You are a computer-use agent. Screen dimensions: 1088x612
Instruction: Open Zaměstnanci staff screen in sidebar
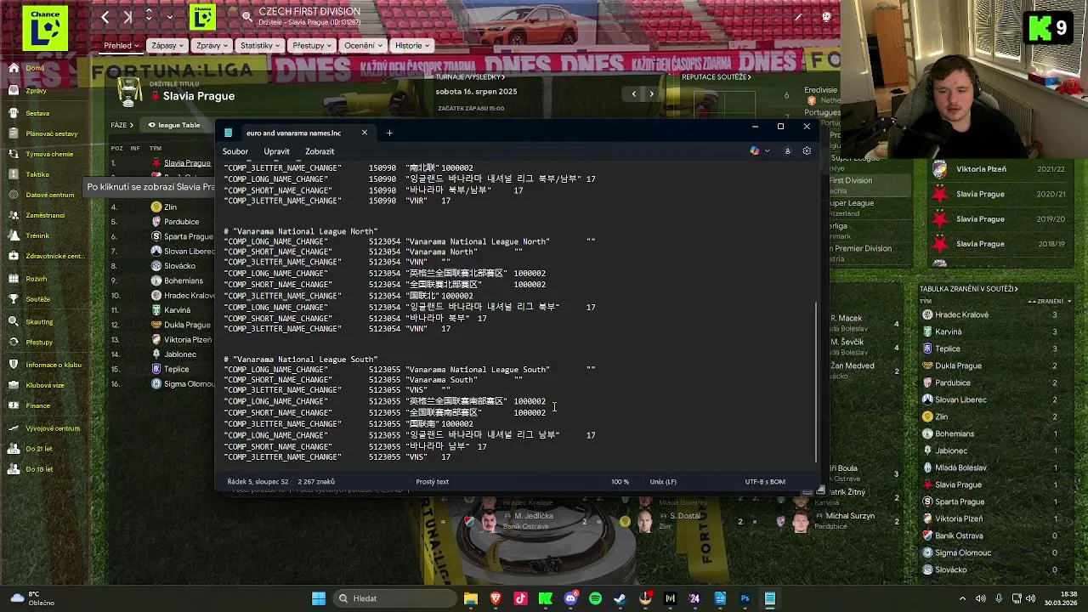[45, 215]
